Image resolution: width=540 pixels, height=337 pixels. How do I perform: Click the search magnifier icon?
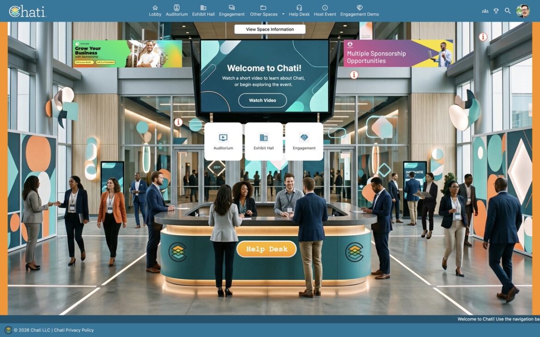pyautogui.click(x=508, y=11)
